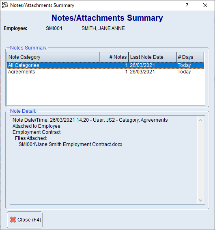Viewport: 215px width, 230px height.
Task: Click the red X icon on Close
Action: pos(13,220)
